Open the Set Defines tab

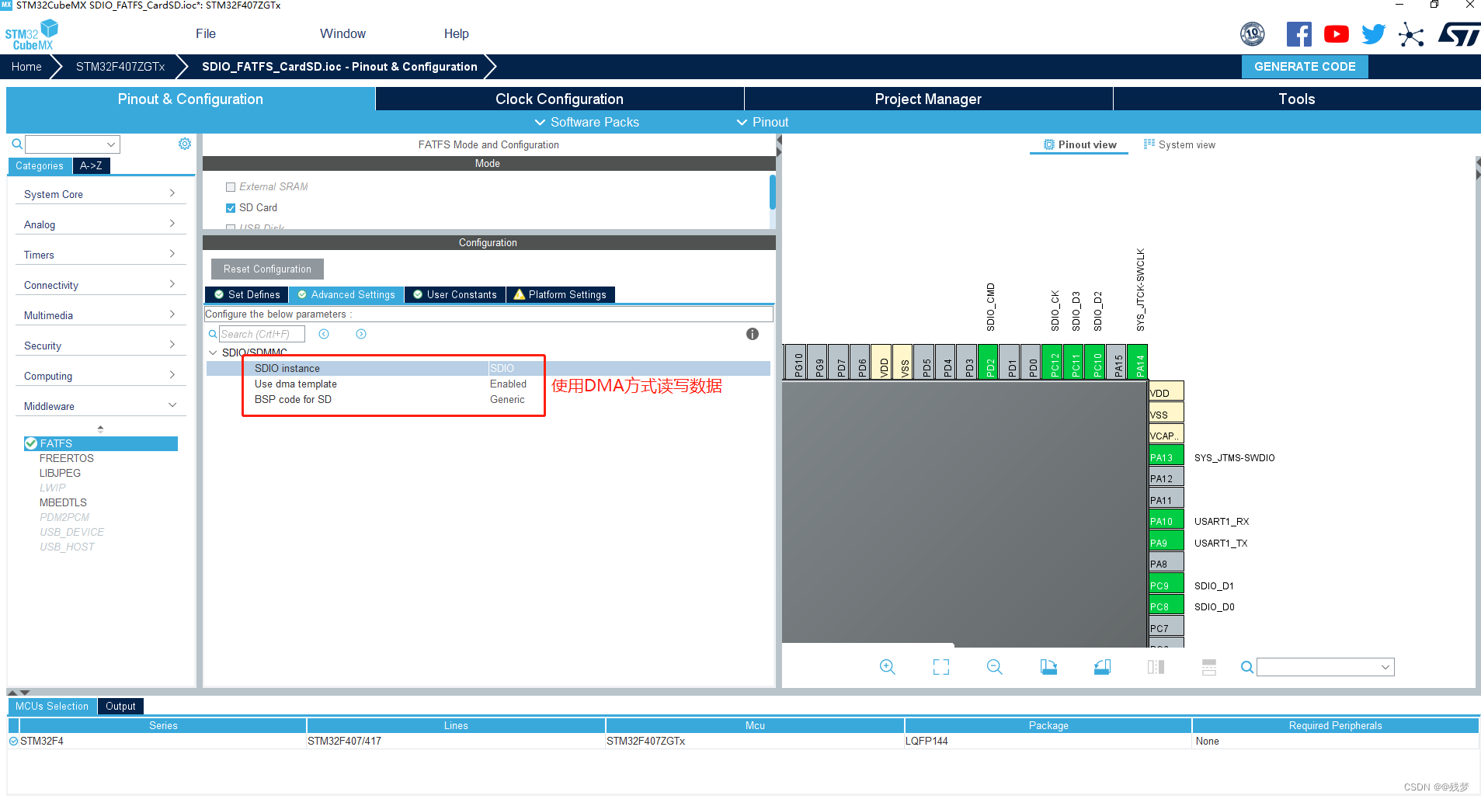click(x=247, y=294)
